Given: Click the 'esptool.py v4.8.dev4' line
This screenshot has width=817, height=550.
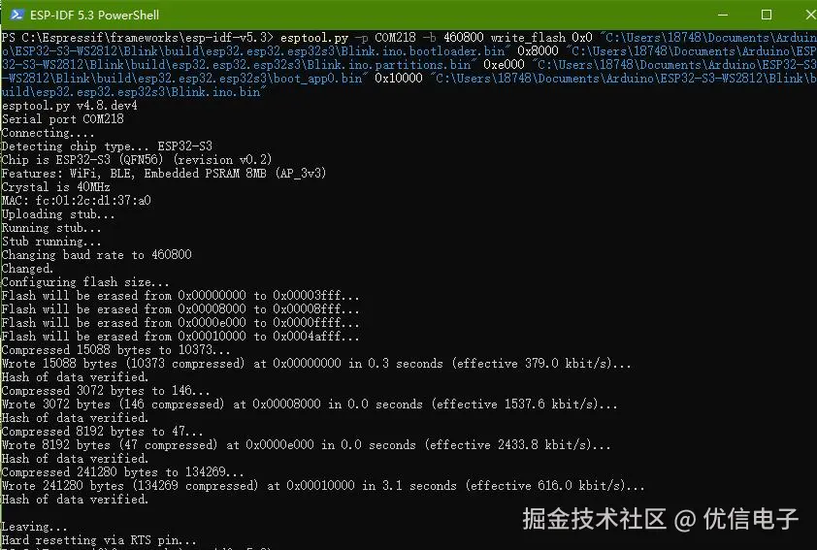Looking at the screenshot, I should (x=69, y=106).
